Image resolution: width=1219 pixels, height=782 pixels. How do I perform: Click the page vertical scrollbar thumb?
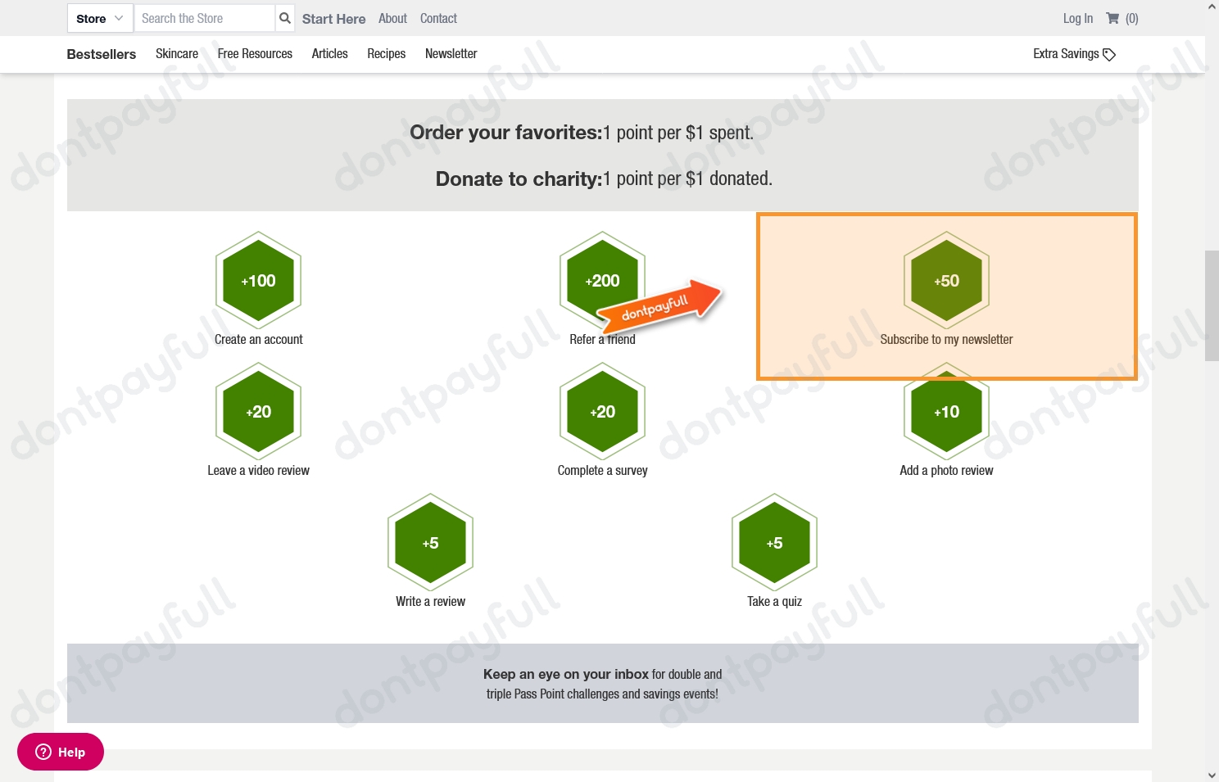click(1212, 305)
